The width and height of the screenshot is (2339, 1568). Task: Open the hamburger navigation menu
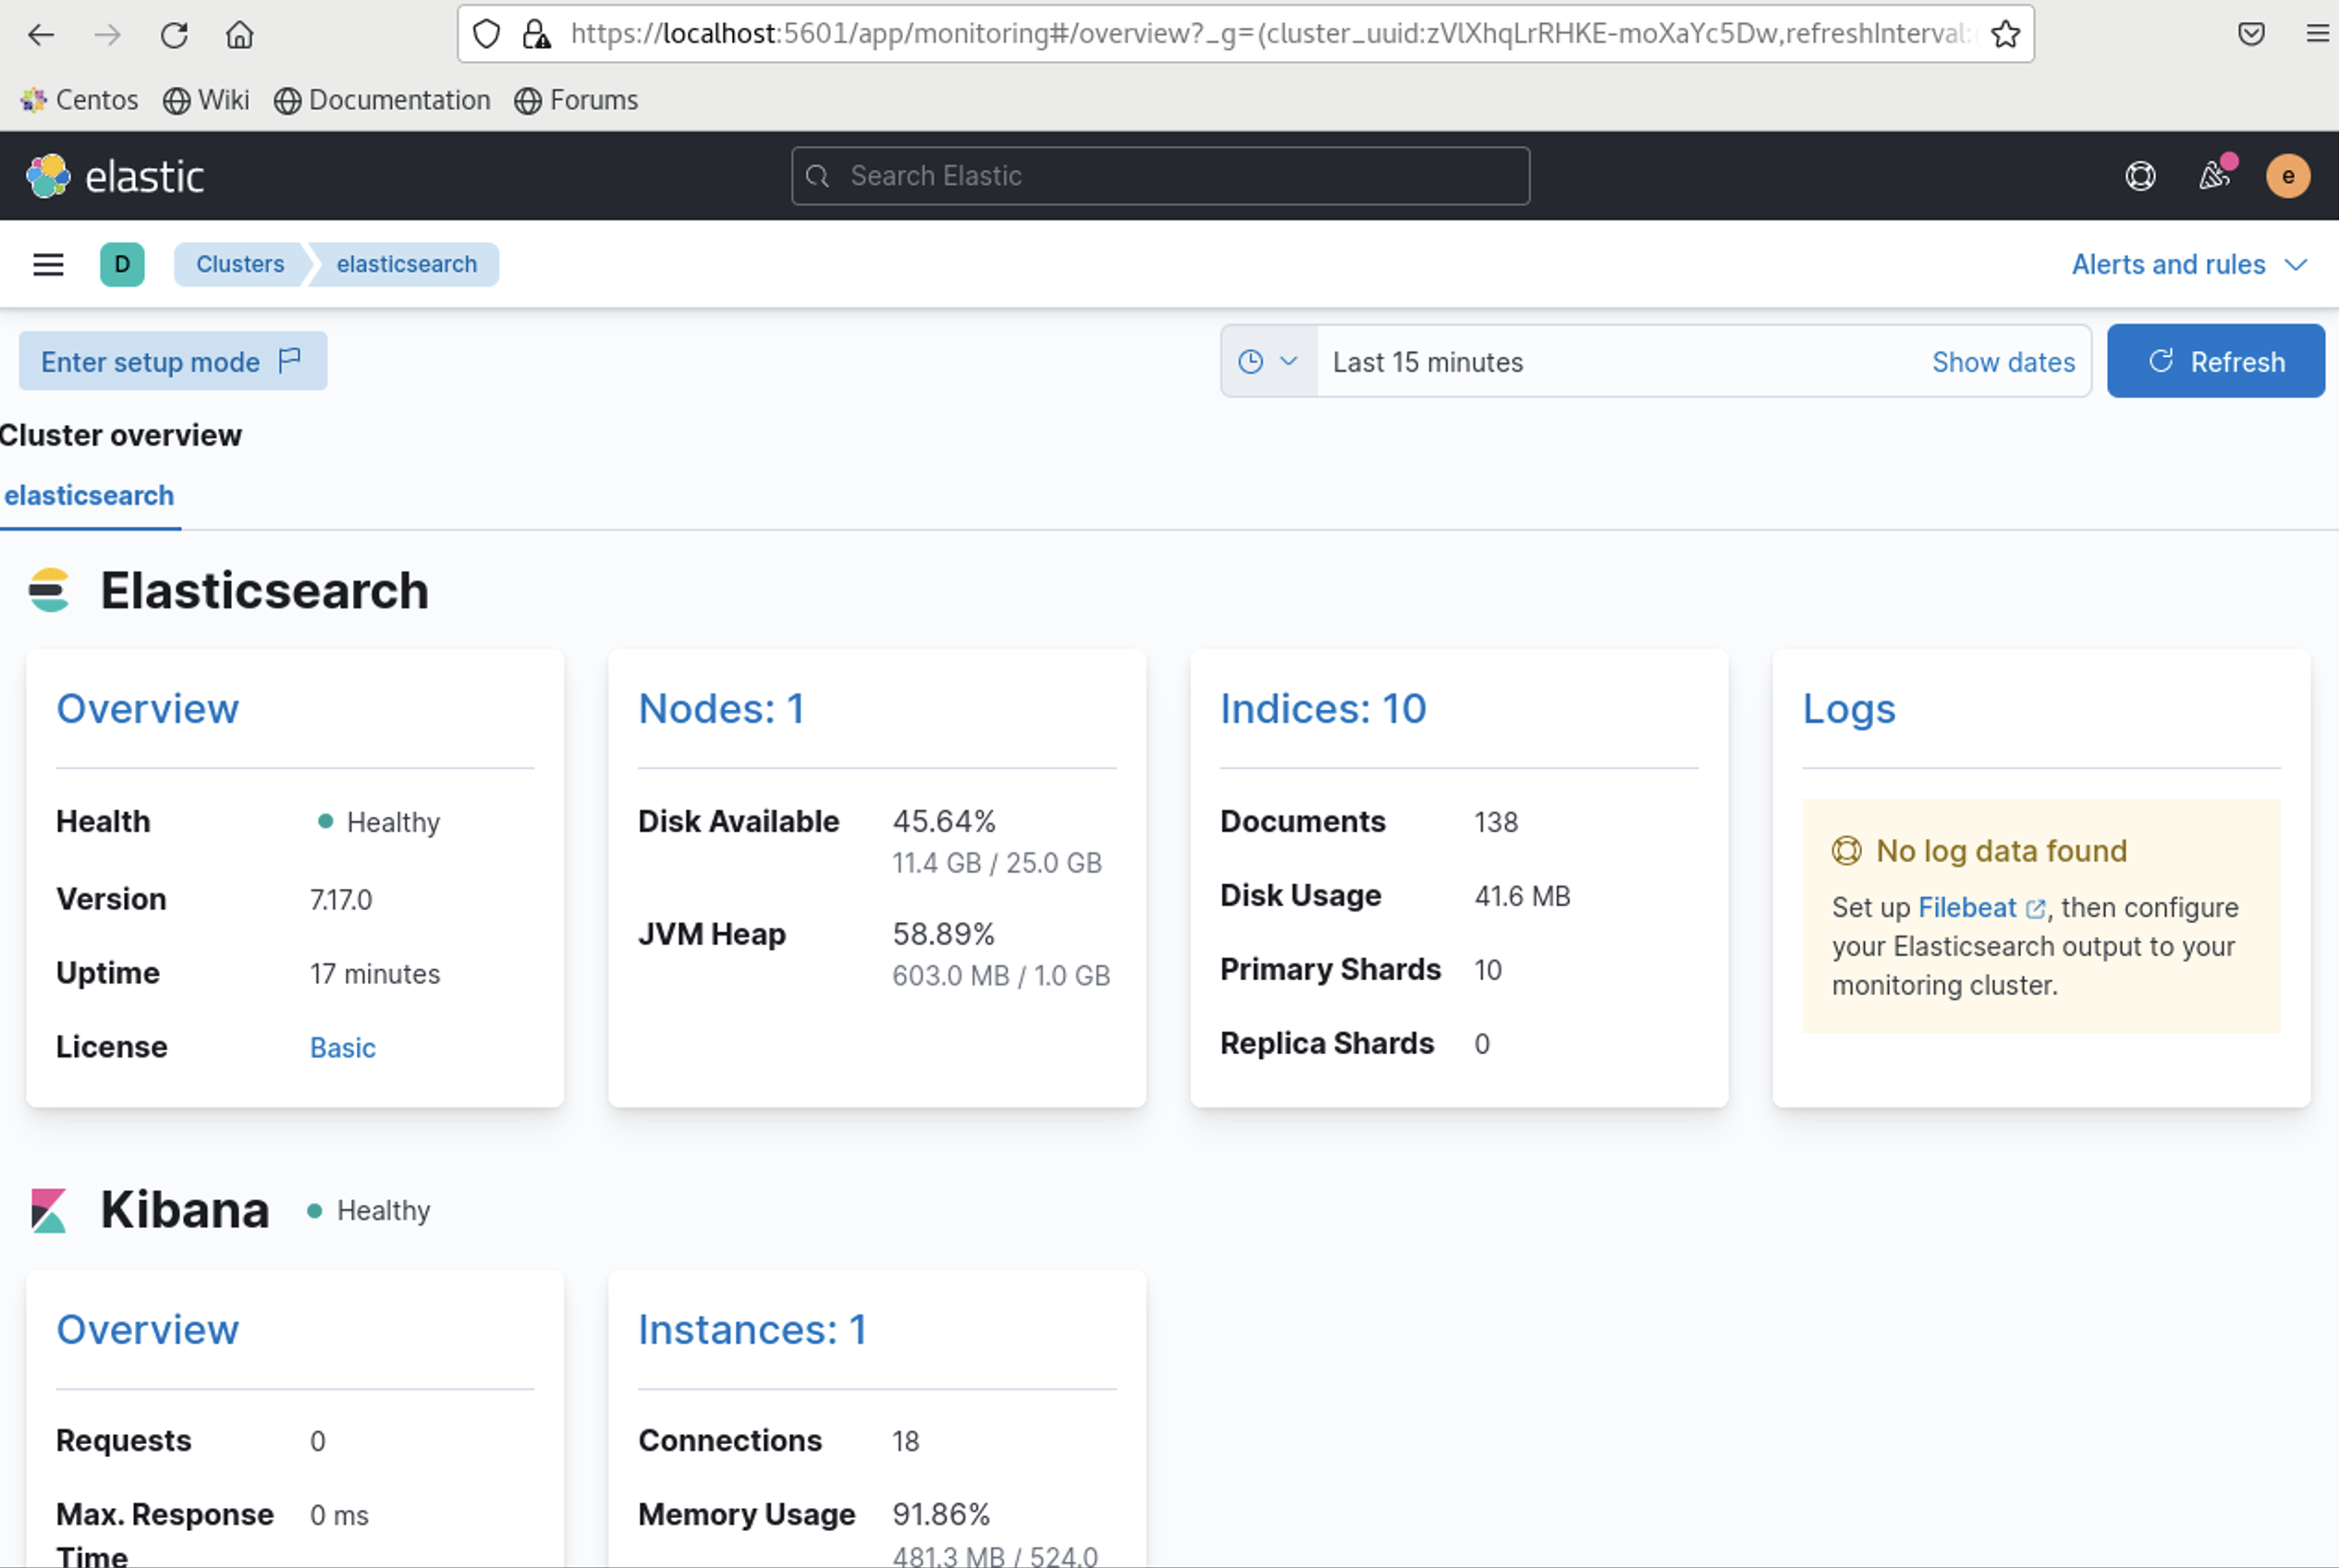[x=48, y=265]
